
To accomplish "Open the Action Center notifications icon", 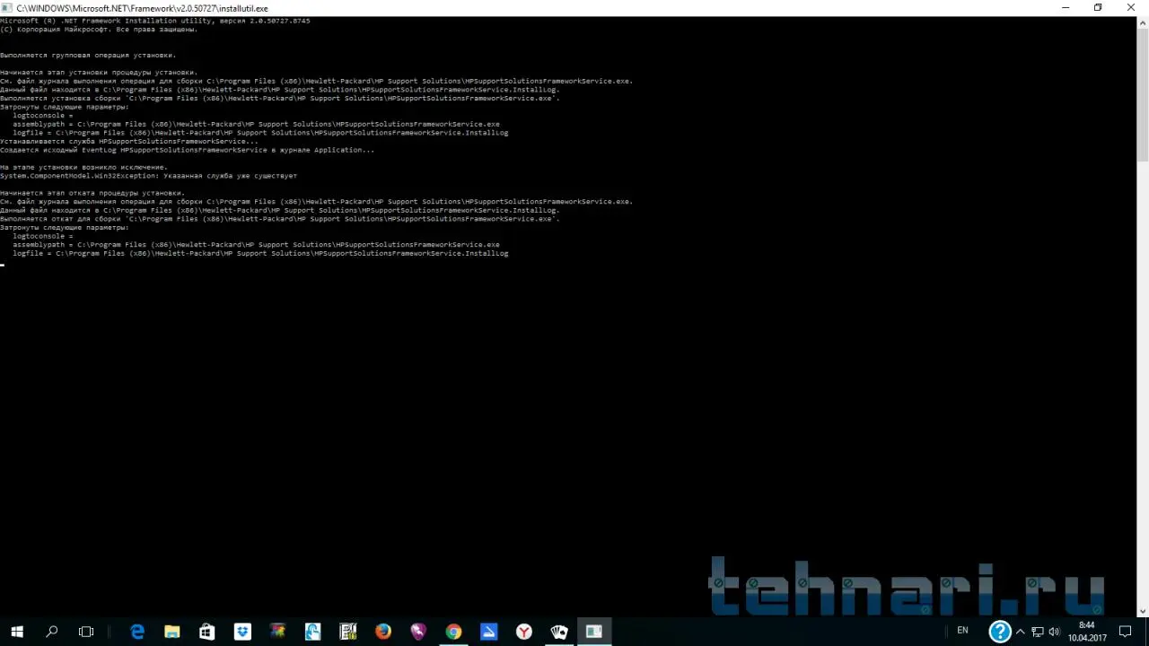I will (1125, 632).
